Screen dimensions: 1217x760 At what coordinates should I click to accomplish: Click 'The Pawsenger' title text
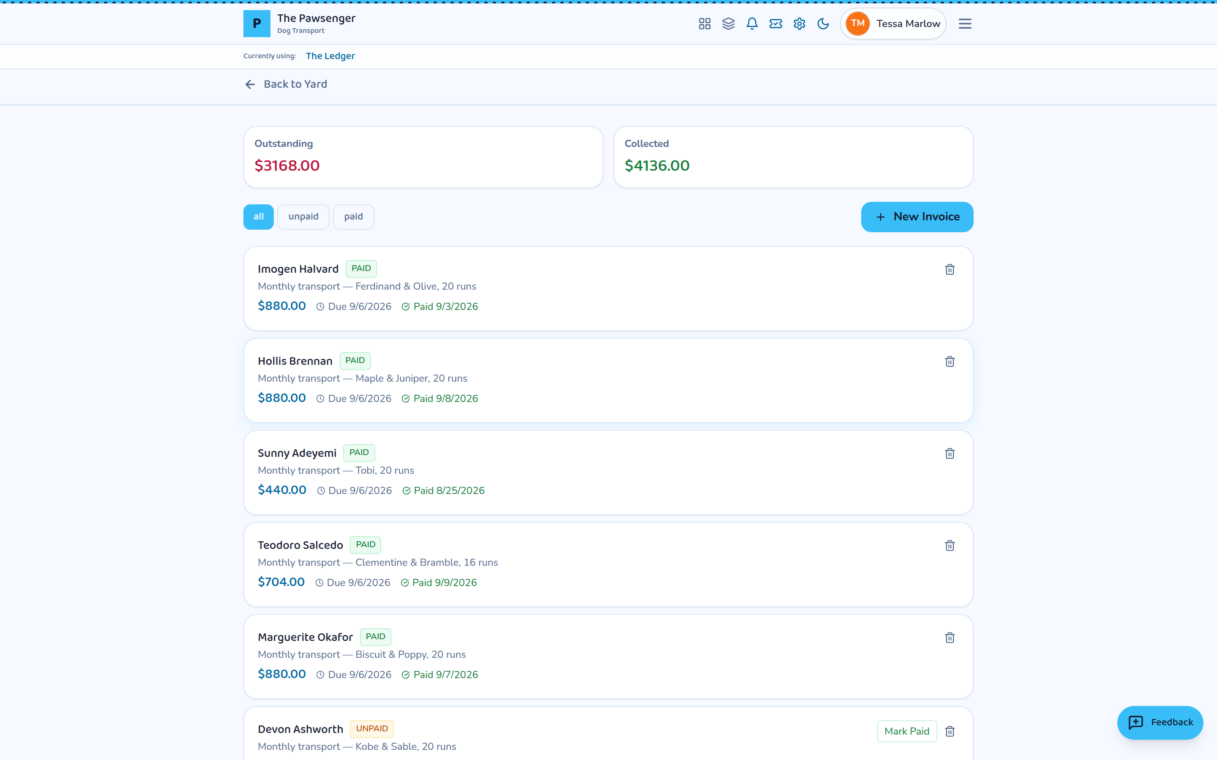click(x=317, y=18)
